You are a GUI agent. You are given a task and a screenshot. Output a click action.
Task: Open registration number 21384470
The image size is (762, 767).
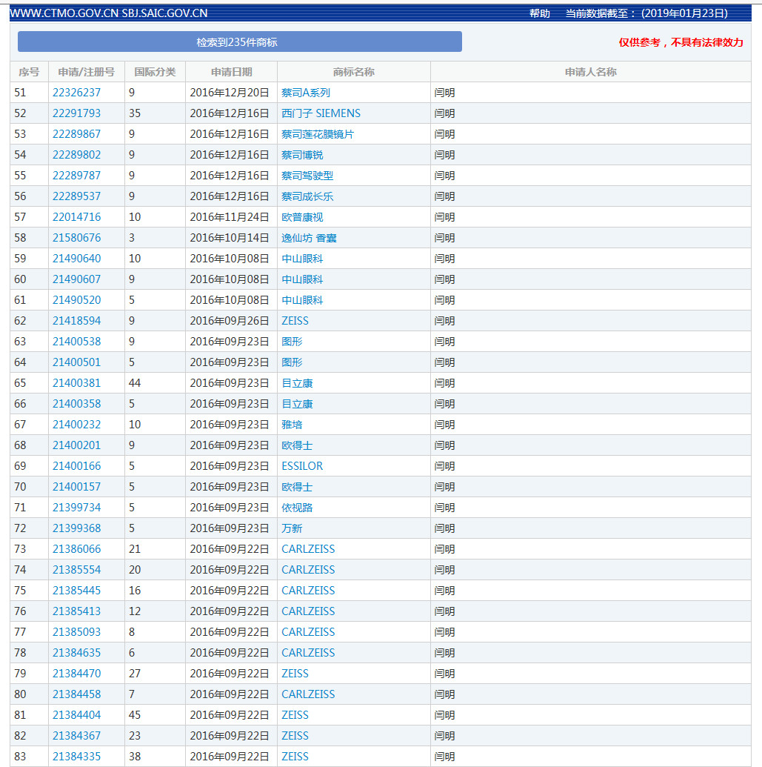77,674
